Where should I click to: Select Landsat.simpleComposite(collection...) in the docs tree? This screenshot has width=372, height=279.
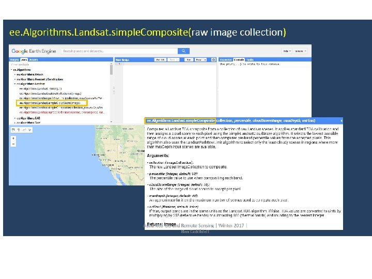pyautogui.click(x=61, y=107)
